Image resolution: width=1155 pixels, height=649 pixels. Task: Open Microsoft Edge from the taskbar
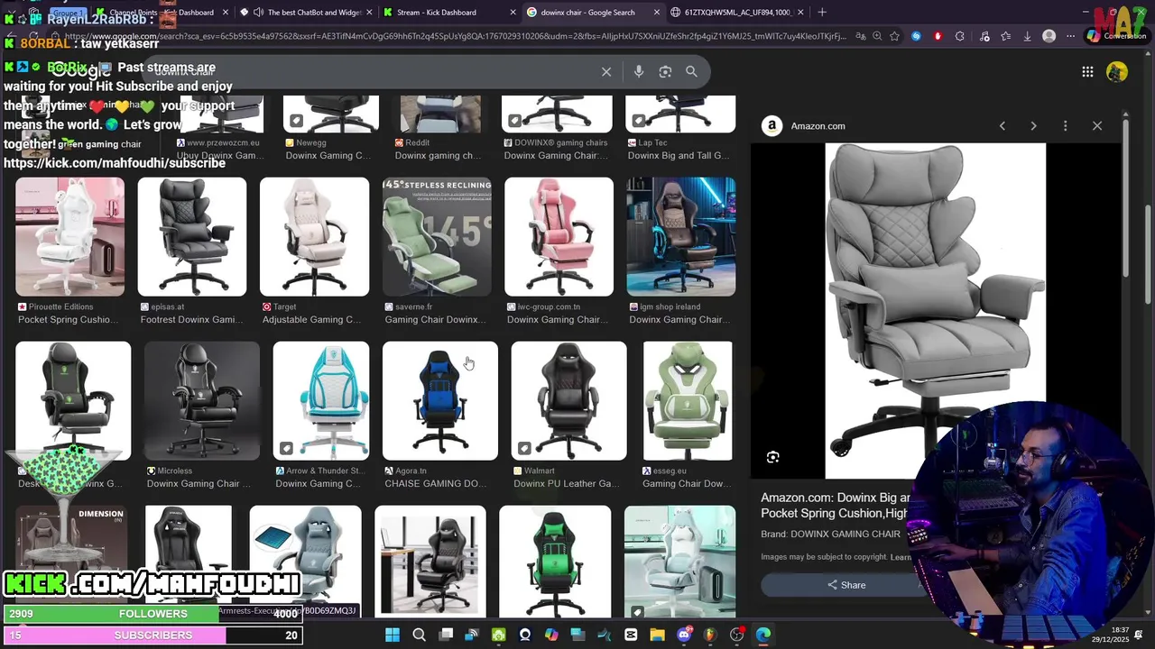763,635
